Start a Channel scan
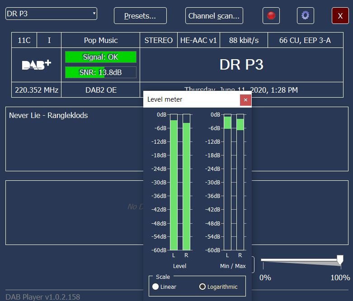The image size is (353, 301). [x=214, y=16]
